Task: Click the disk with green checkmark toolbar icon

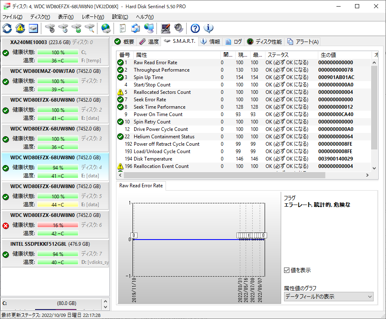Action: click(76, 28)
